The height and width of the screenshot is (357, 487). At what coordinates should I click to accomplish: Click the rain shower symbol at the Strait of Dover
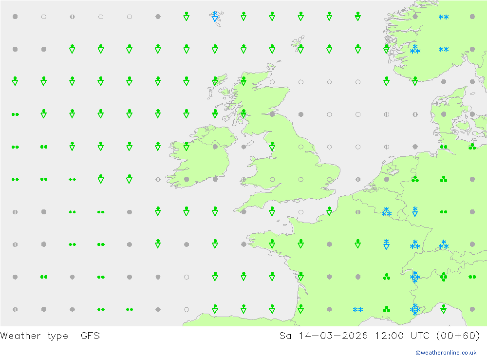pyautogui.click(x=329, y=211)
